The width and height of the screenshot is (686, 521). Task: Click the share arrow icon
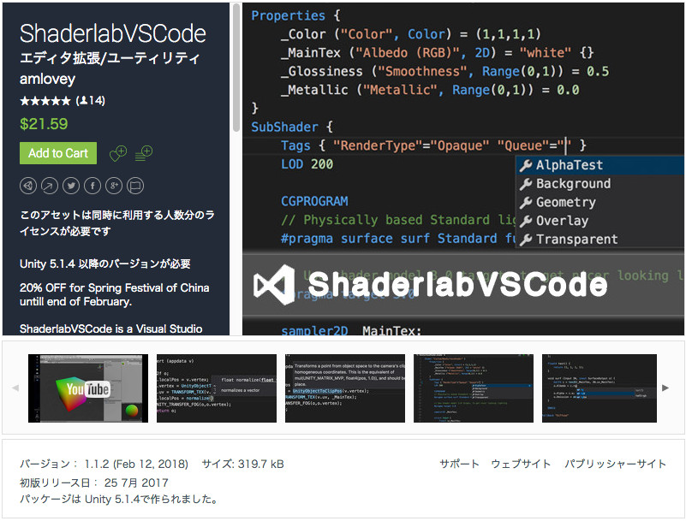(x=50, y=186)
